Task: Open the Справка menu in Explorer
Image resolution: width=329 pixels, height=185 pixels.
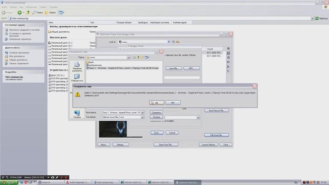Action: [53, 7]
